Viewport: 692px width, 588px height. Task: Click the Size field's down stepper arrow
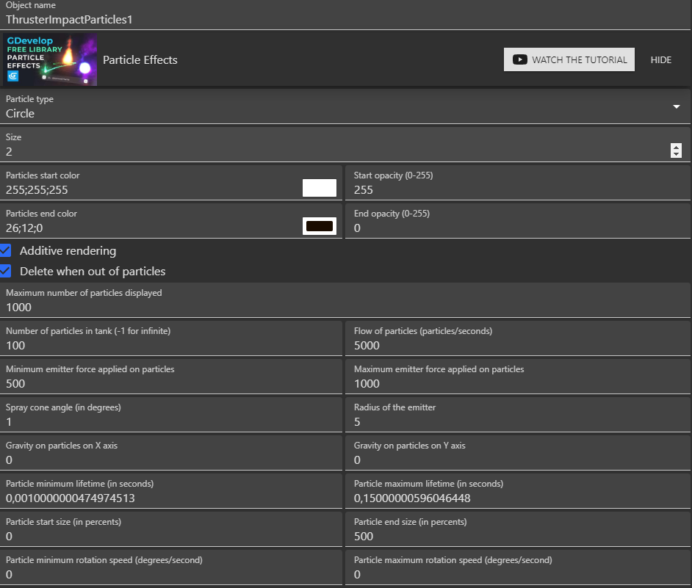[676, 154]
